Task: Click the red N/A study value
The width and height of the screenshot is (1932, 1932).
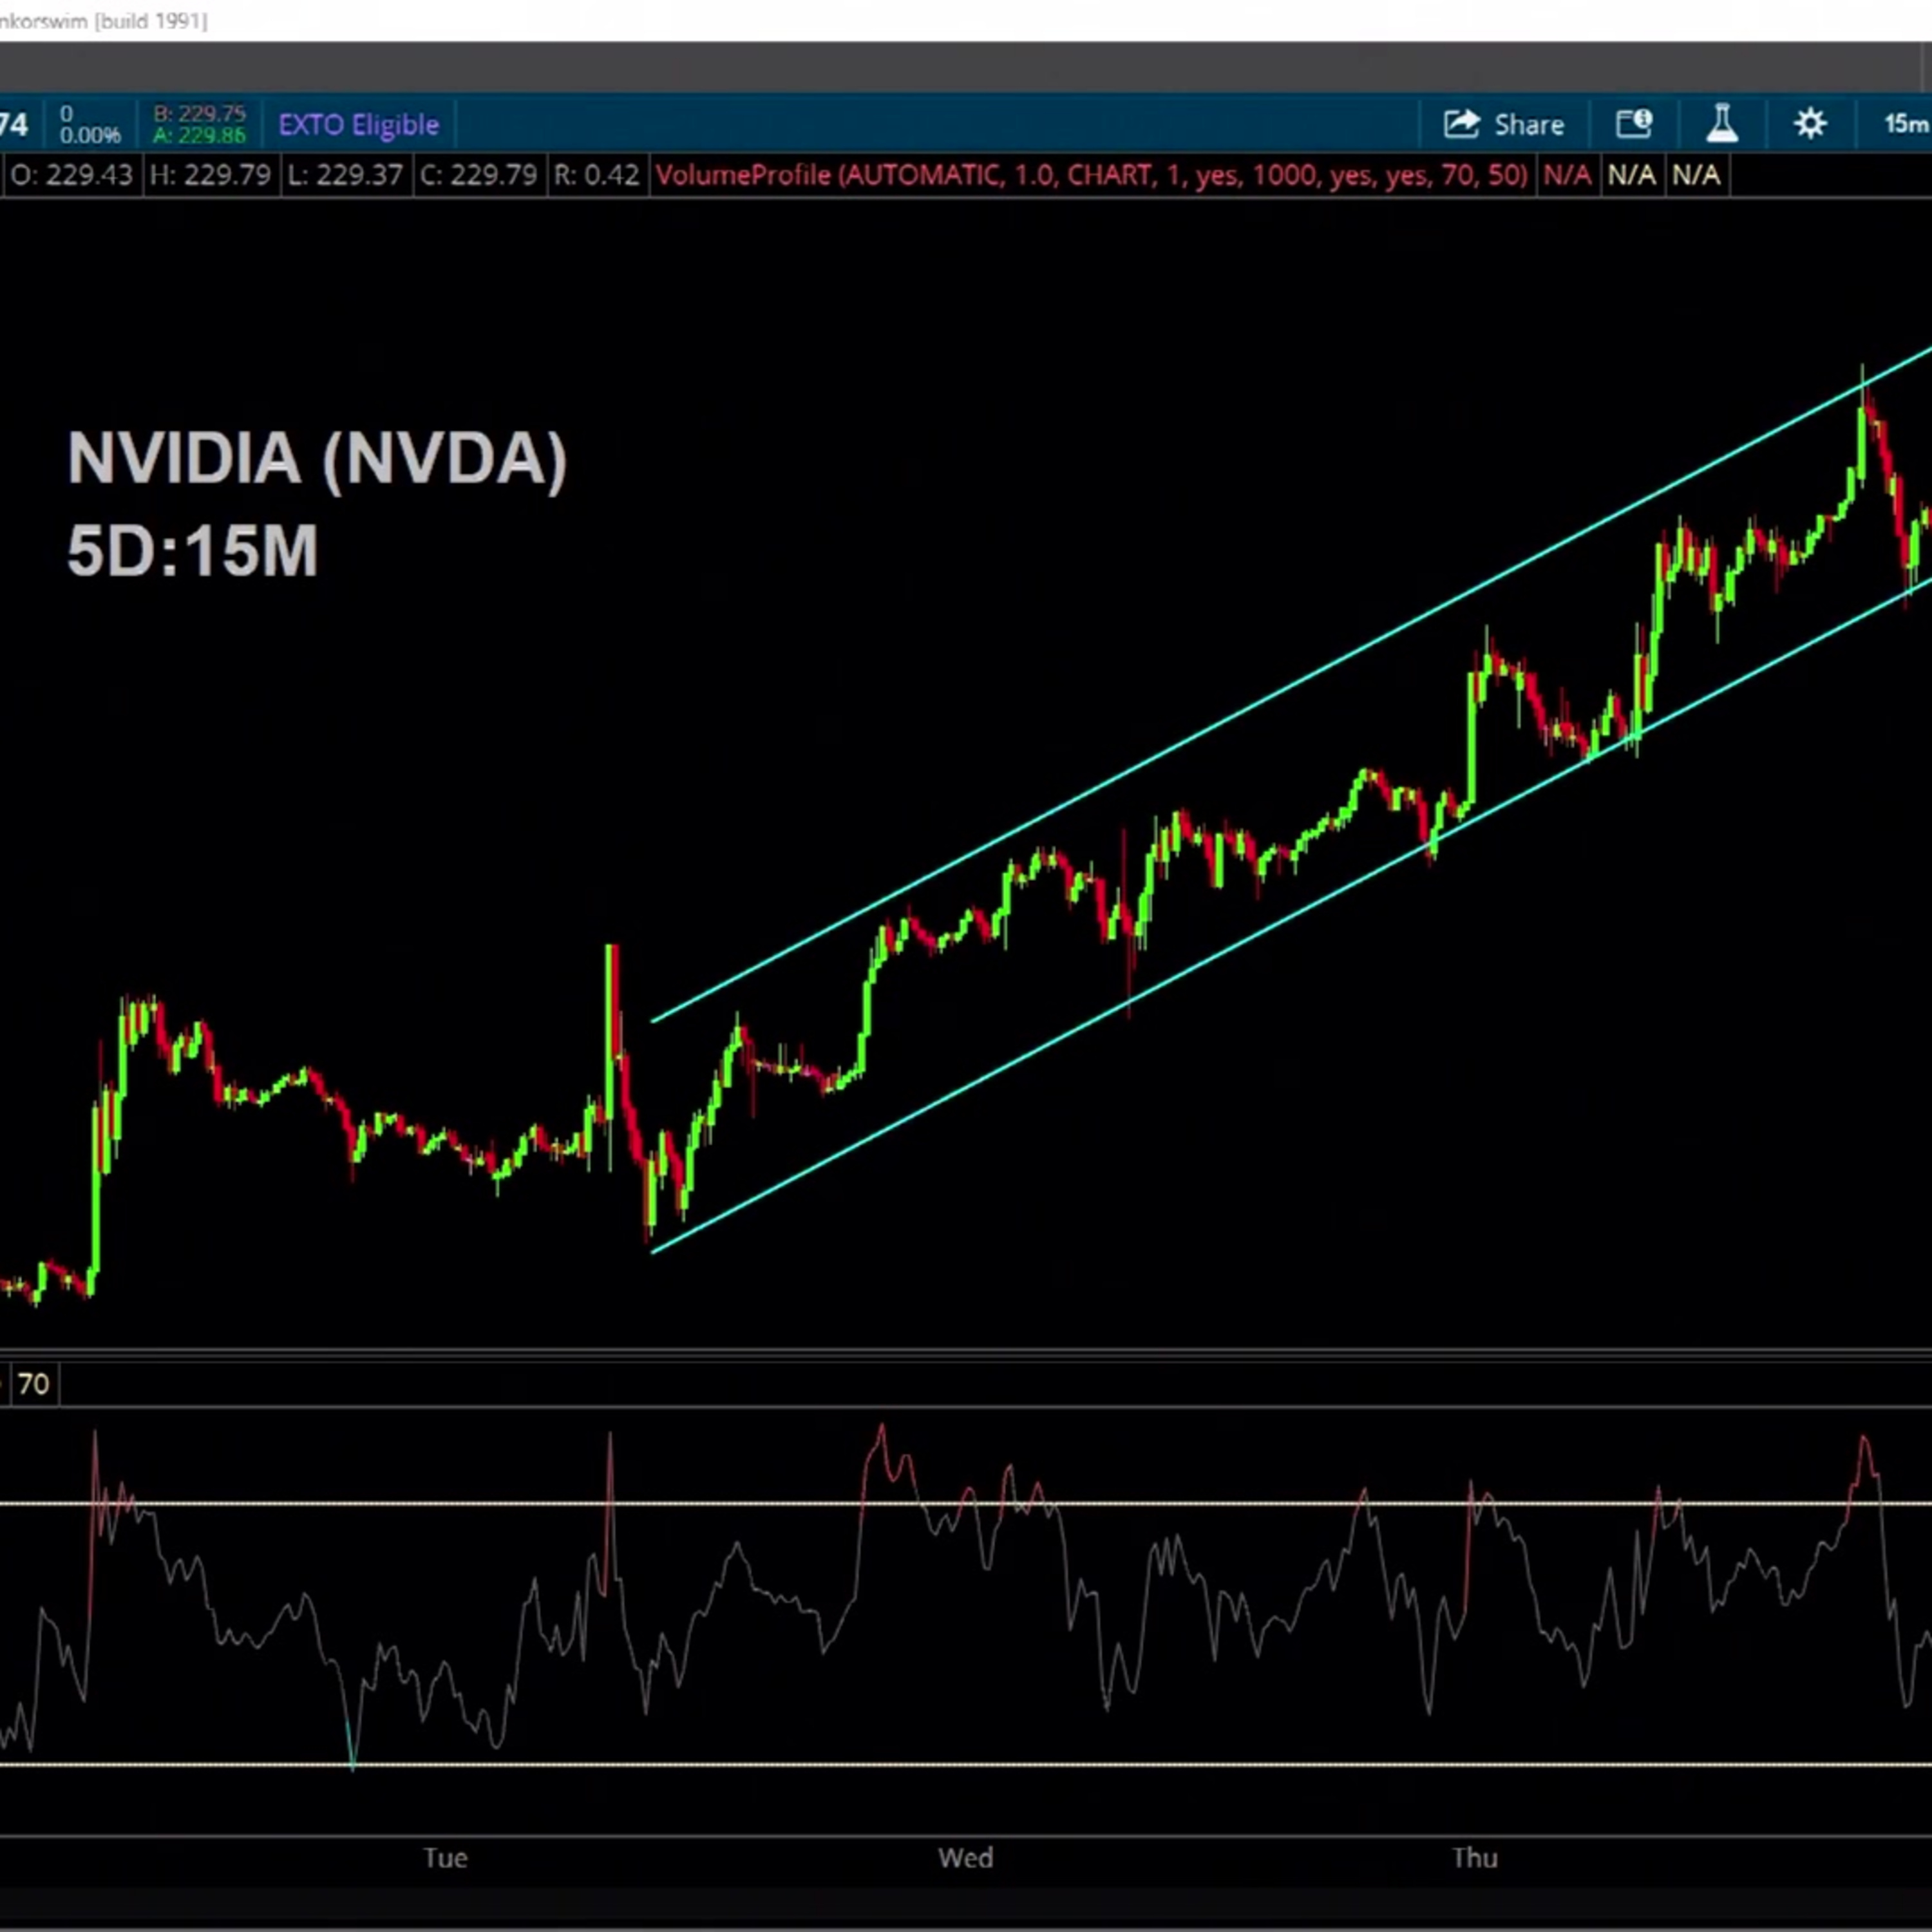Action: tap(1566, 176)
